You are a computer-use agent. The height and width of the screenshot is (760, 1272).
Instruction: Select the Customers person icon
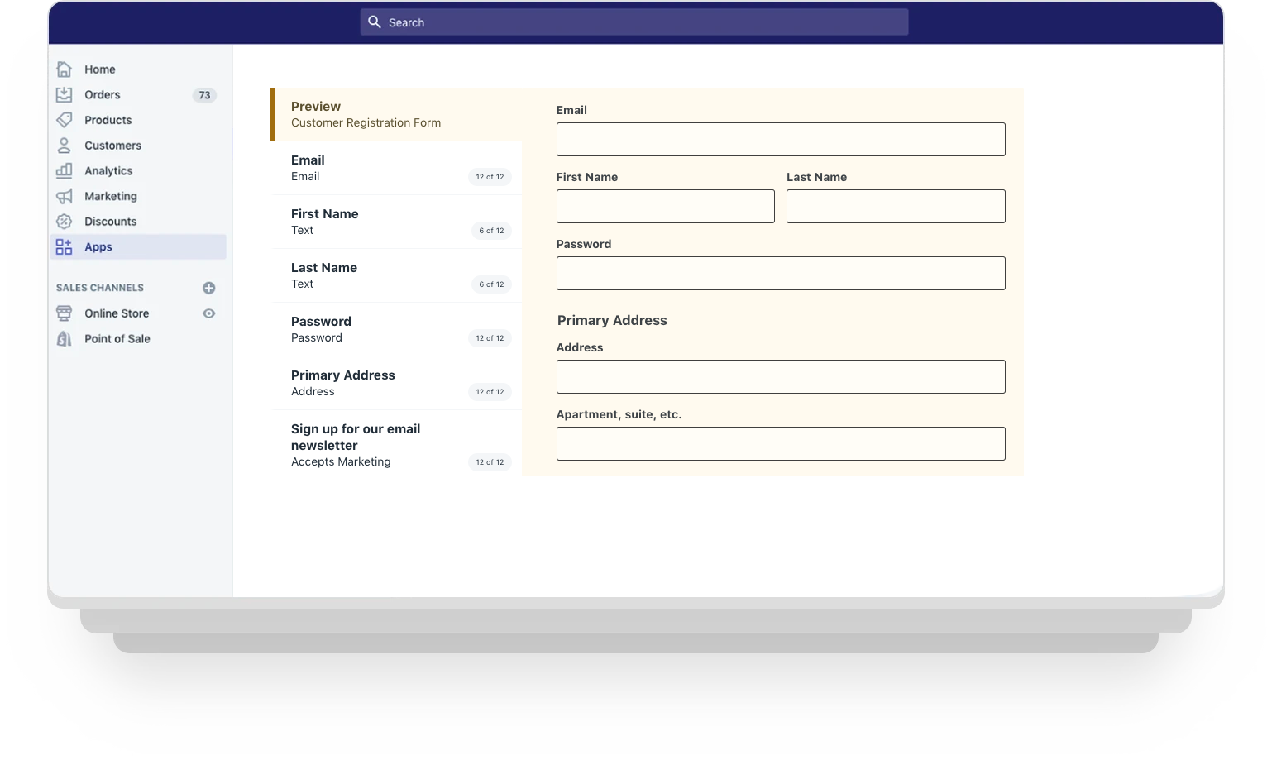point(64,146)
